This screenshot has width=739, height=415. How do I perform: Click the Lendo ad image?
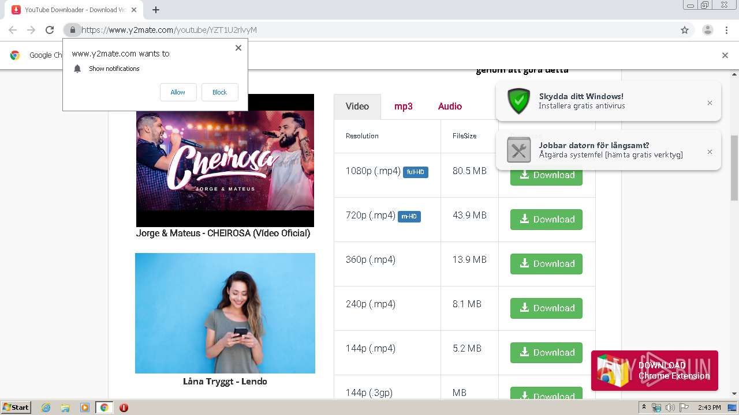tap(225, 313)
